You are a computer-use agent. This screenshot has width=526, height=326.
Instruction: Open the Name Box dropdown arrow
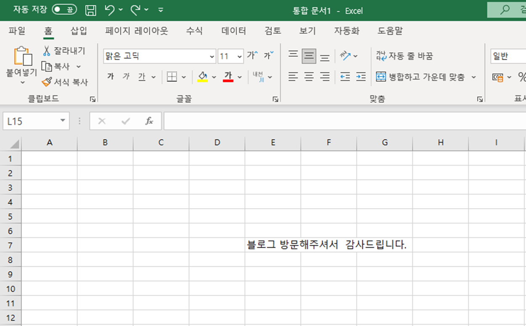tap(63, 121)
